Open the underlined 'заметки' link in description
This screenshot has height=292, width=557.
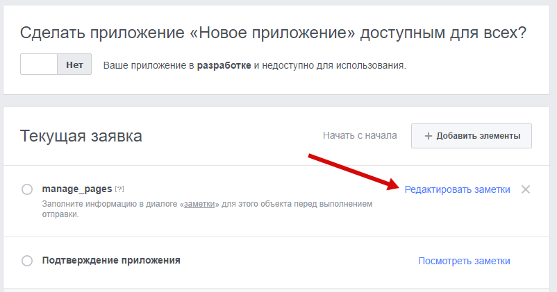click(x=199, y=205)
